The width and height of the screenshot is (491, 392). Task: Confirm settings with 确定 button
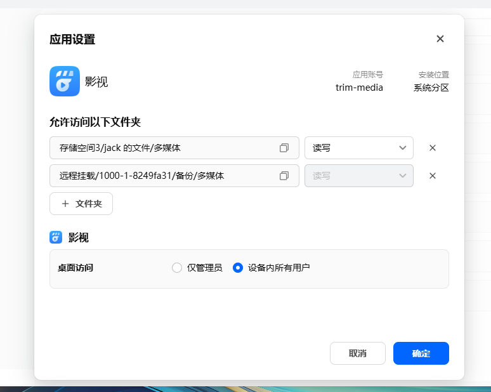421,353
